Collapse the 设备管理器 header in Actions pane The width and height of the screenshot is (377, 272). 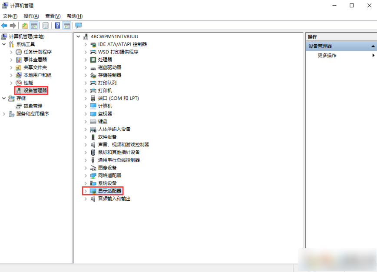tap(373, 46)
